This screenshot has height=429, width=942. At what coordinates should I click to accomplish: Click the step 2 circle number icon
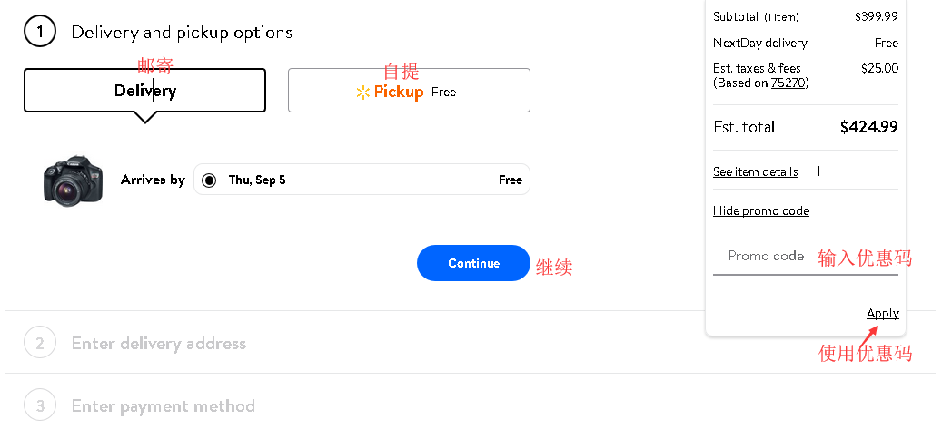coord(40,344)
